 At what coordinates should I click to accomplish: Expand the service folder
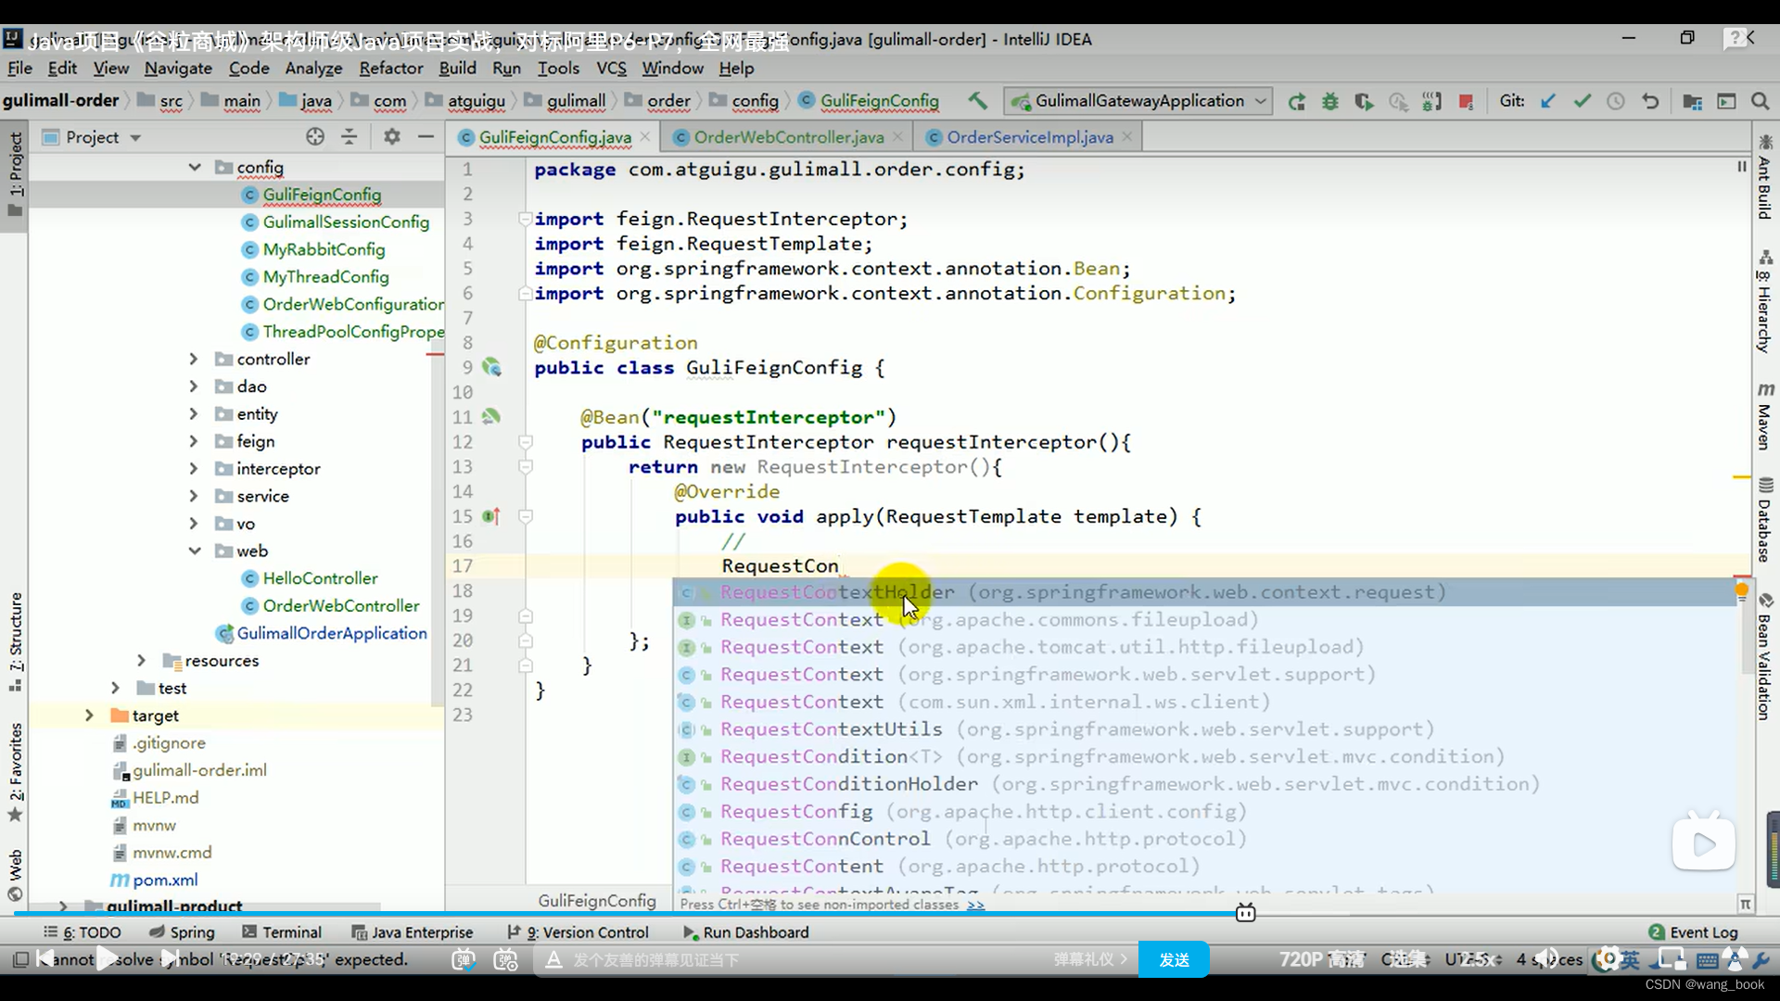point(194,496)
